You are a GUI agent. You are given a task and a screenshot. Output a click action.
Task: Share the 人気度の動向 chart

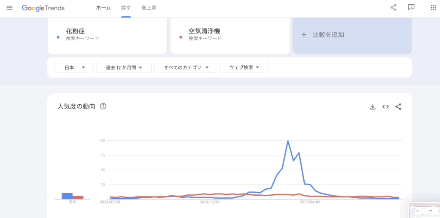click(x=398, y=107)
